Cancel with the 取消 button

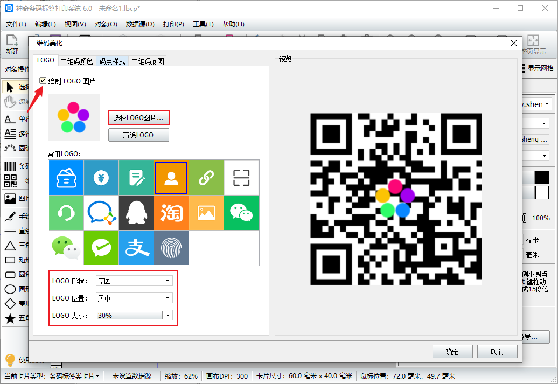coord(497,352)
